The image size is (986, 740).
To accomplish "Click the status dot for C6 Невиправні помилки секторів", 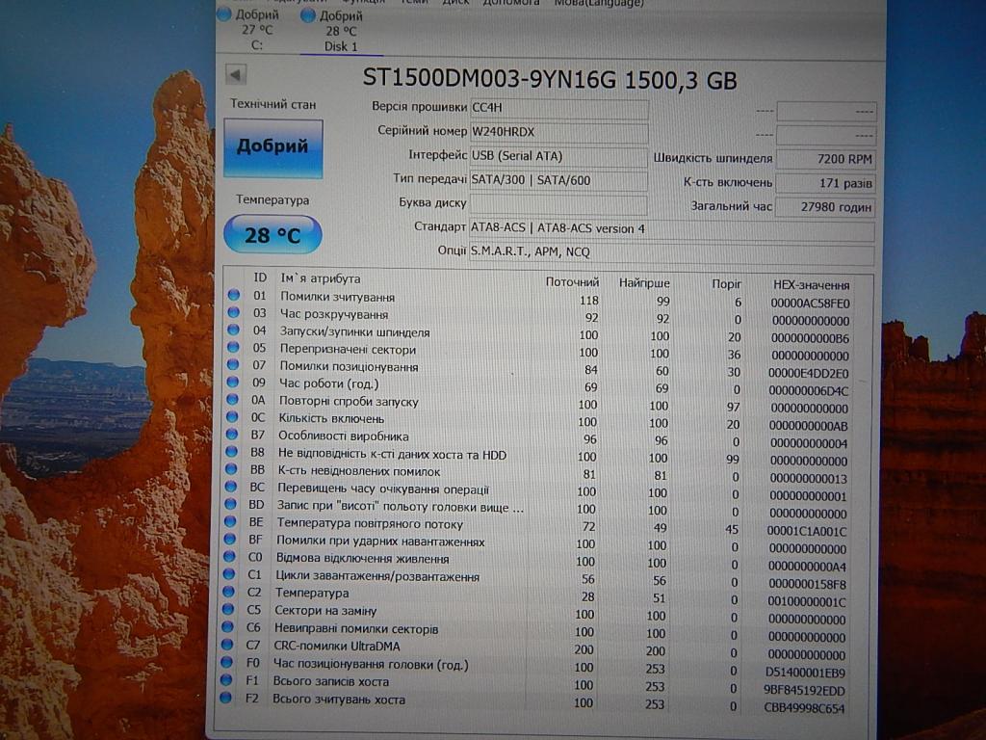I will coord(227,626).
